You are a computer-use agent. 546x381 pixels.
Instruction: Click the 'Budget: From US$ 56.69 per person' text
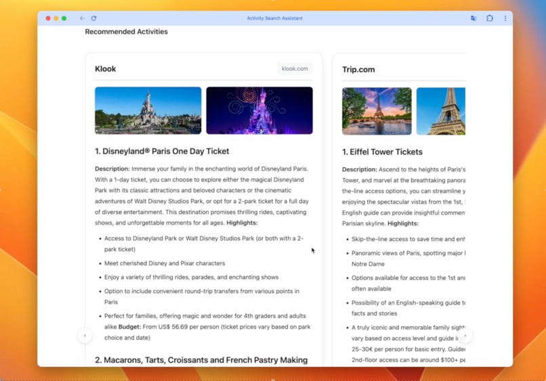tap(168, 327)
